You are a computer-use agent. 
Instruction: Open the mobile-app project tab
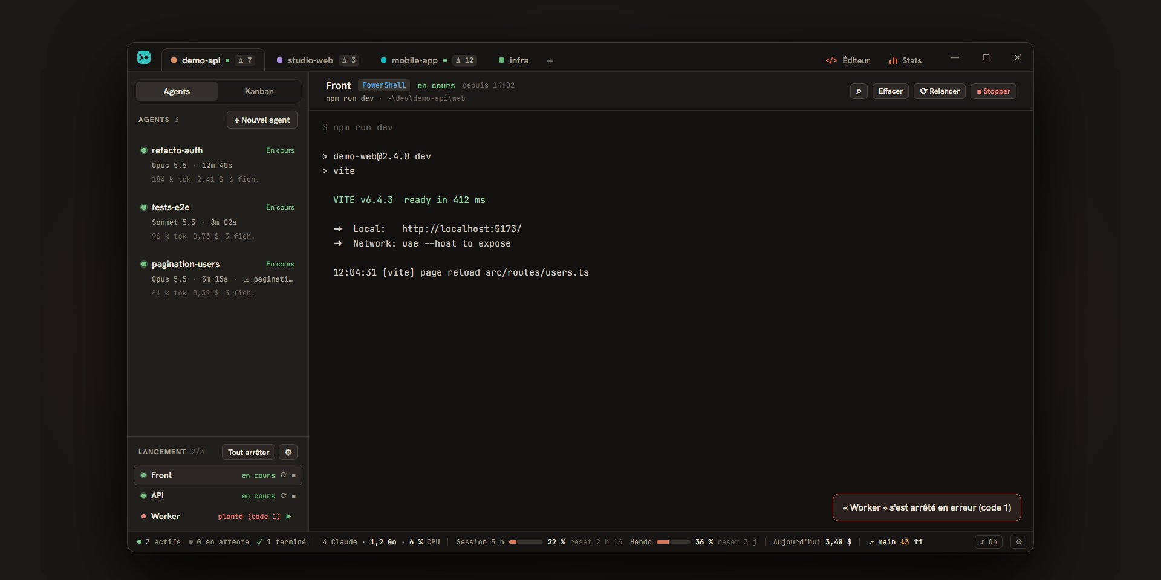(428, 60)
